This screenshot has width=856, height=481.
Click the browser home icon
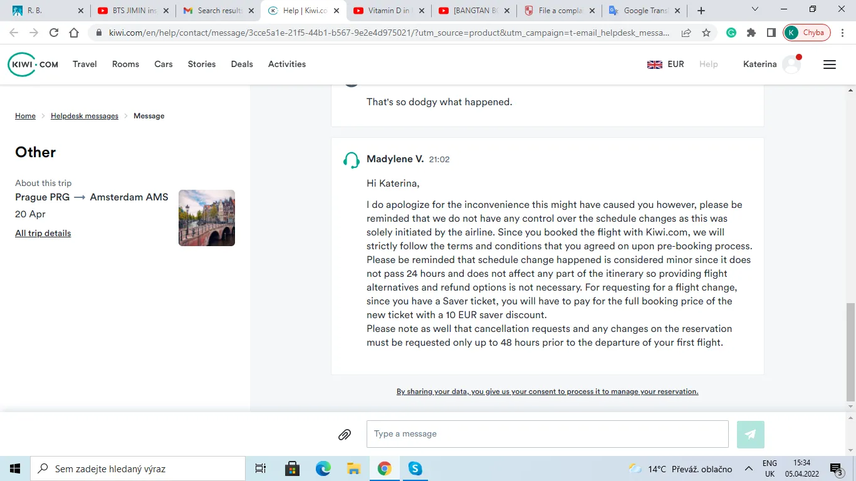tap(74, 33)
